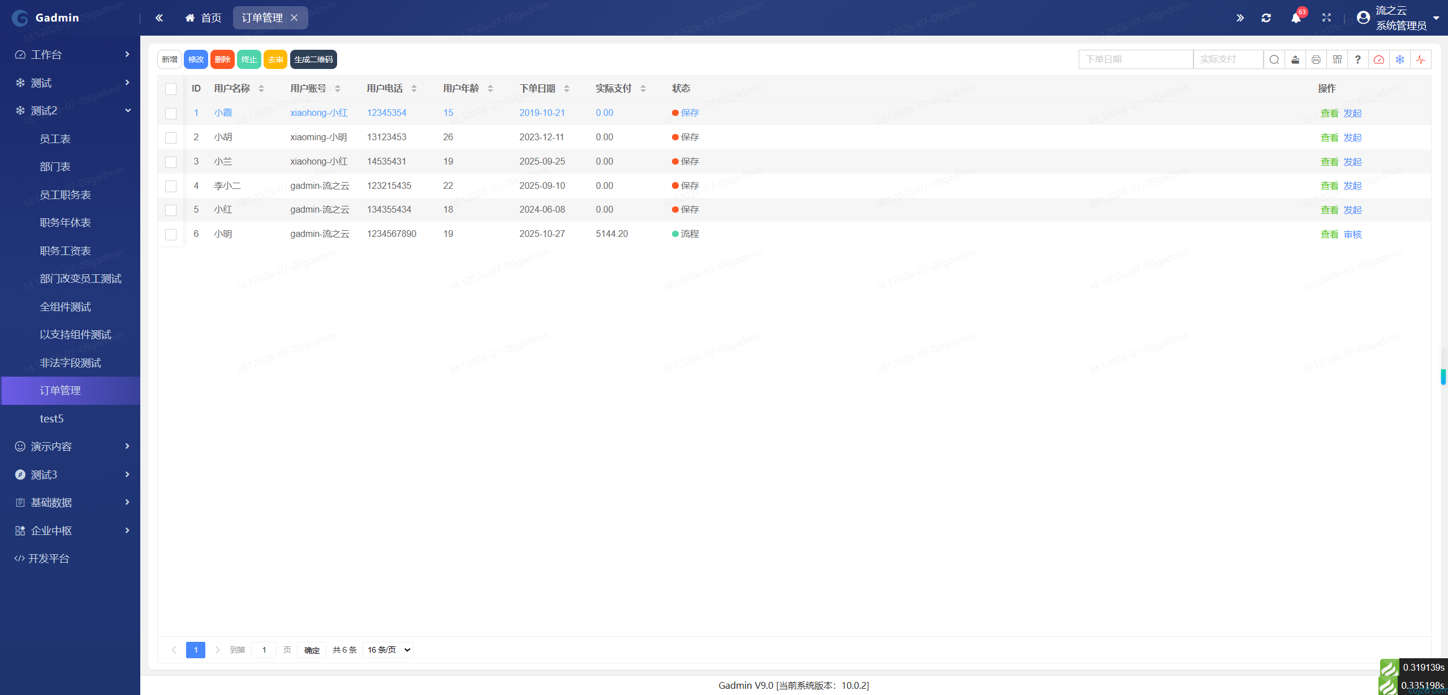Click the question mark help icon
The image size is (1448, 695).
click(1358, 59)
